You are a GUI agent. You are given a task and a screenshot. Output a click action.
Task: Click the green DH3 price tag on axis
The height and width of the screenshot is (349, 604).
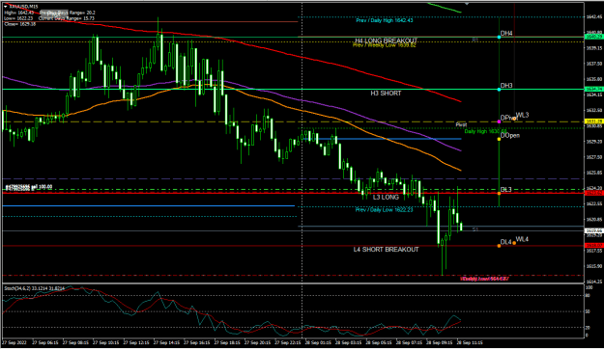coord(593,89)
